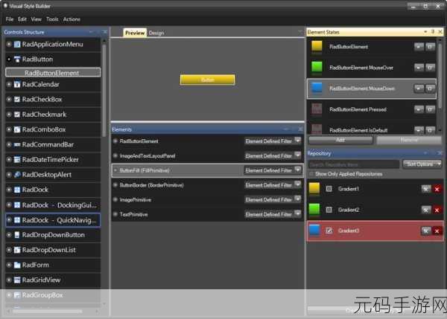This screenshot has width=447, height=319.
Task: Select the RadButtonElement.Pressed state
Action: point(372,109)
